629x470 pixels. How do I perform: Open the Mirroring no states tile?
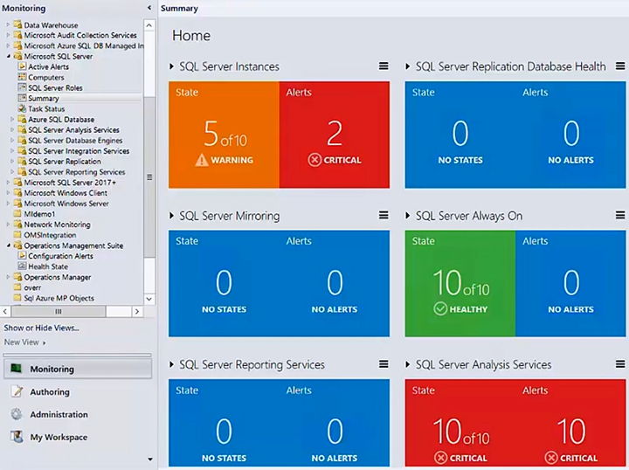coord(224,284)
